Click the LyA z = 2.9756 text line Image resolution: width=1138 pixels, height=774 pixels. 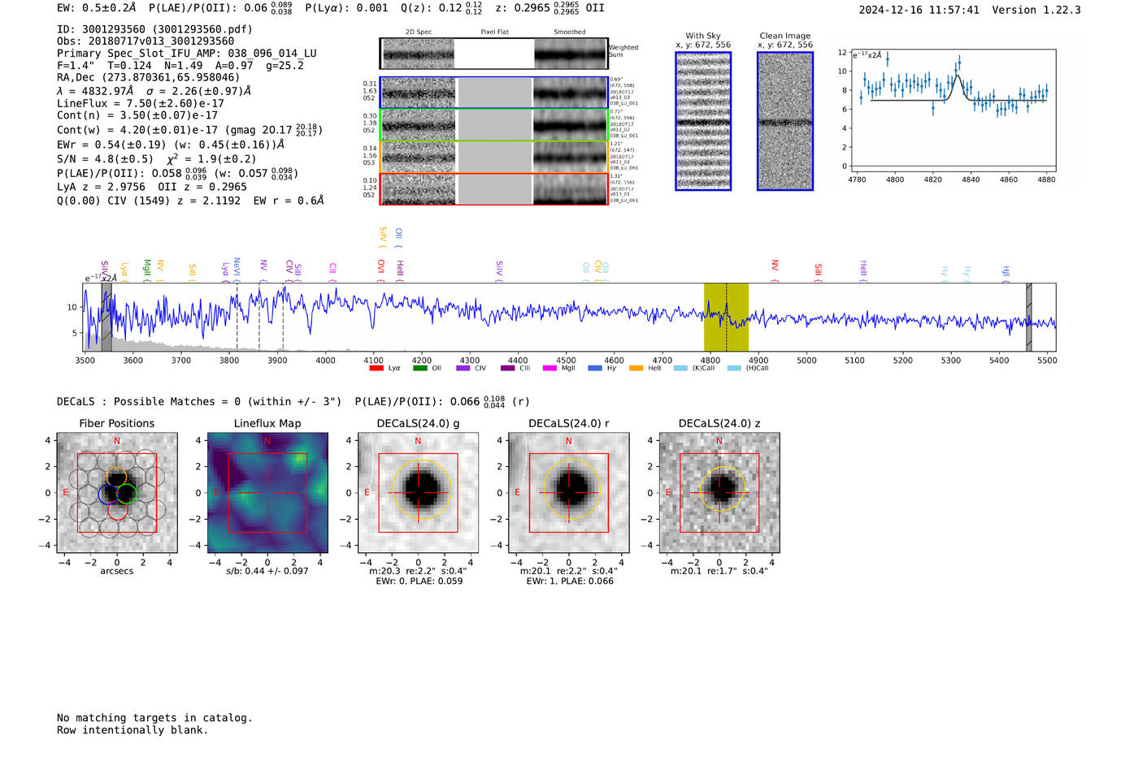click(152, 187)
